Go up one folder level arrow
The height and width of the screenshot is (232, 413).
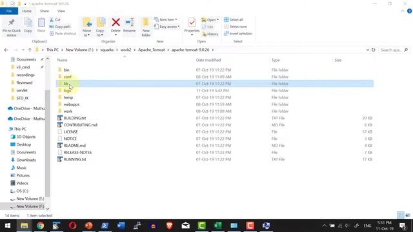coord(30,50)
